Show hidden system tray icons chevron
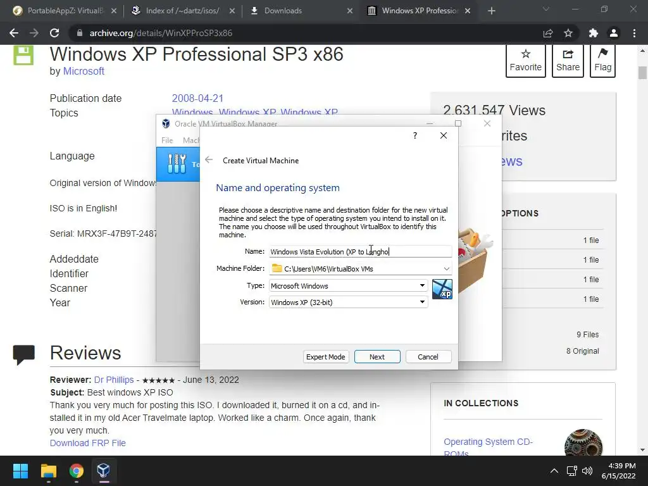 click(554, 471)
